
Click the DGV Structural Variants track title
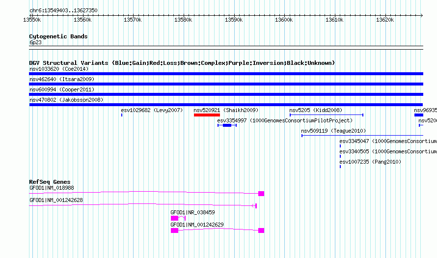[x=182, y=63]
